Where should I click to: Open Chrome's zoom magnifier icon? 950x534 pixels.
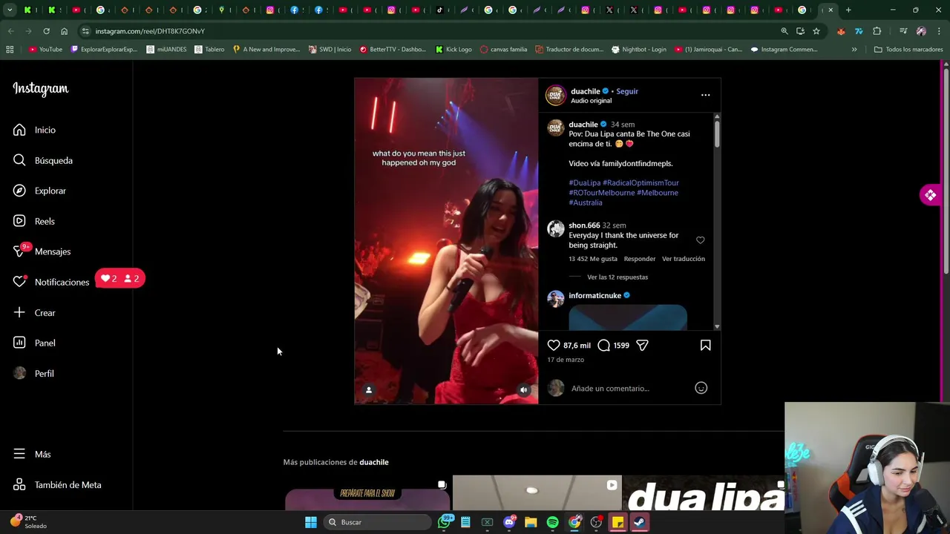[x=784, y=31]
